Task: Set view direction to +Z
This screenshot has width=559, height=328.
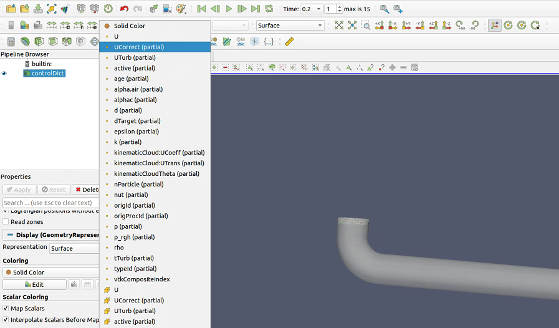Action: [433, 25]
